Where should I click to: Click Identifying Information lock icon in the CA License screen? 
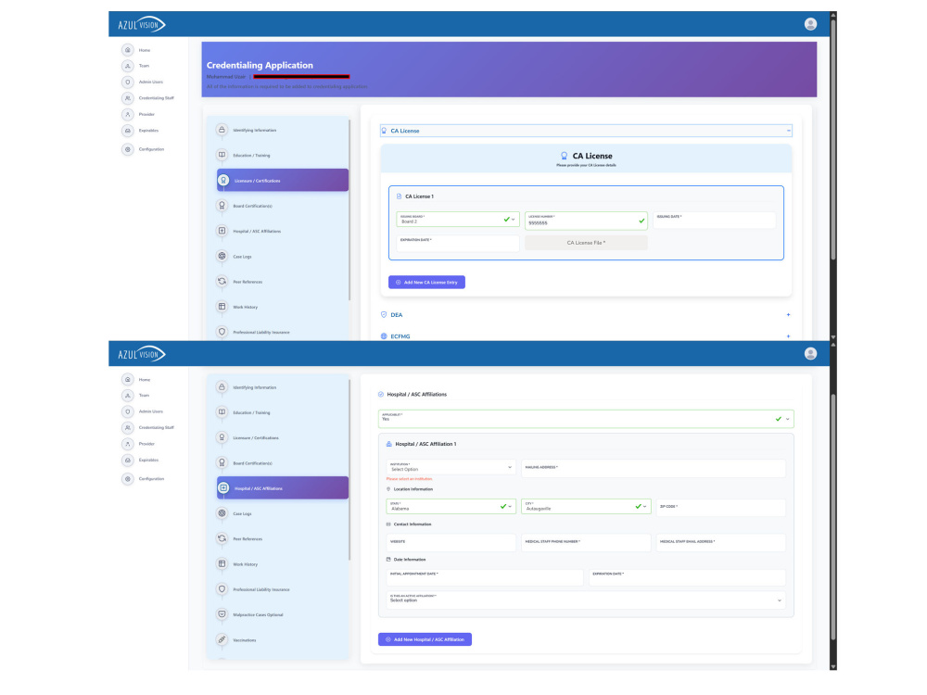(222, 130)
